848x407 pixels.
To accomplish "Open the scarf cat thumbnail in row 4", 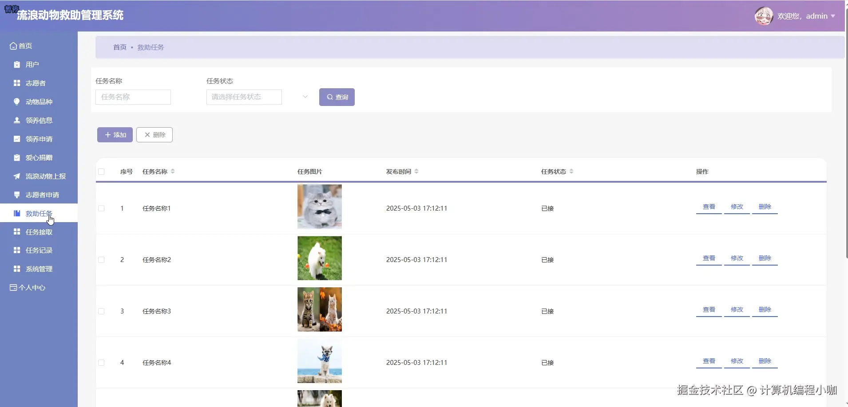I will pyautogui.click(x=320, y=361).
